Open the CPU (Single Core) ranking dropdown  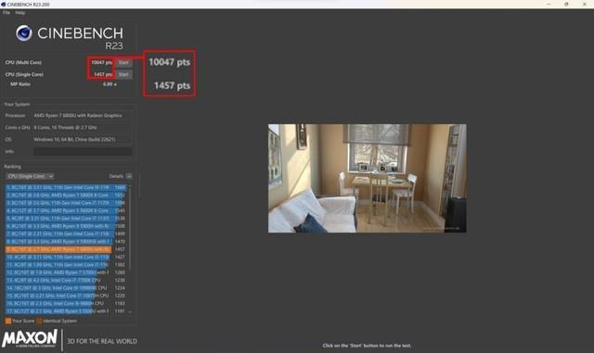30,176
